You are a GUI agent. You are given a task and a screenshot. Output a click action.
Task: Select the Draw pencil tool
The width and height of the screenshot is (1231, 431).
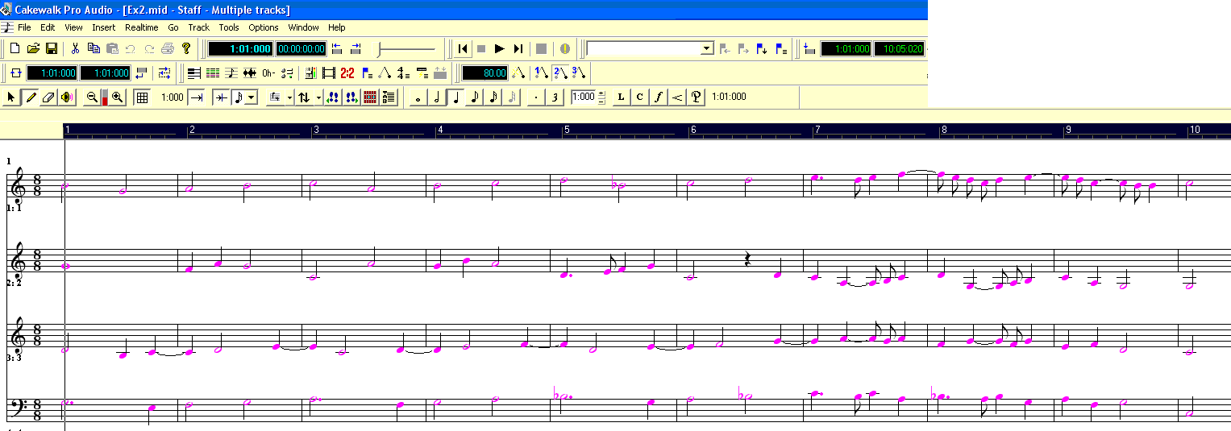31,97
